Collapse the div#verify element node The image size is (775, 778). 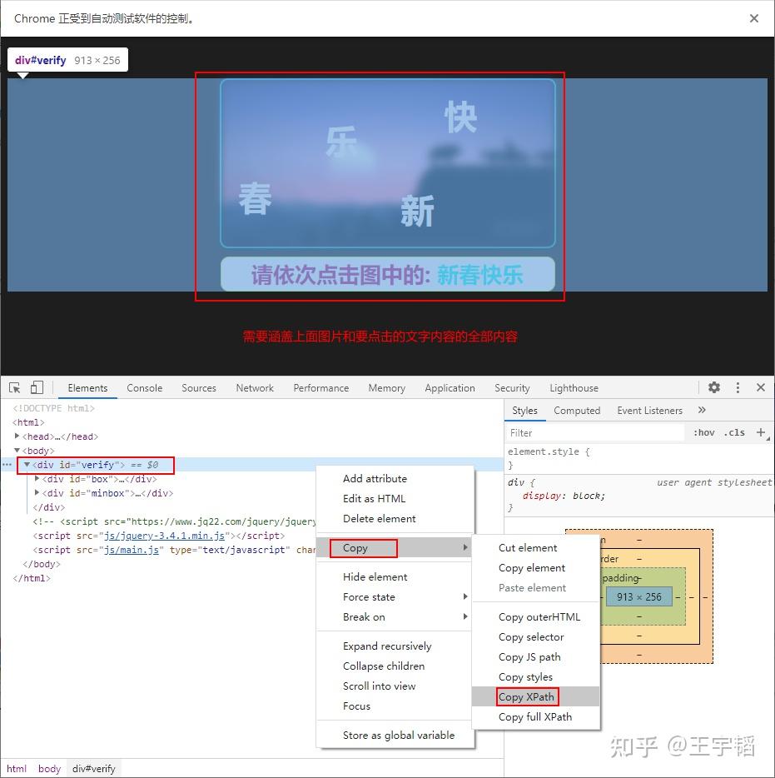pos(27,465)
